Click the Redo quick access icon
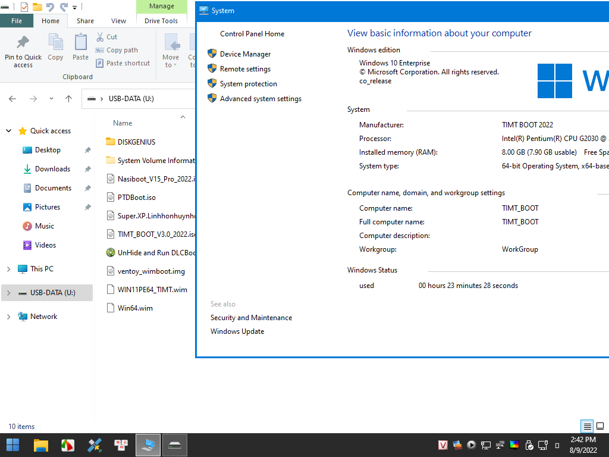The image size is (609, 457). point(64,7)
